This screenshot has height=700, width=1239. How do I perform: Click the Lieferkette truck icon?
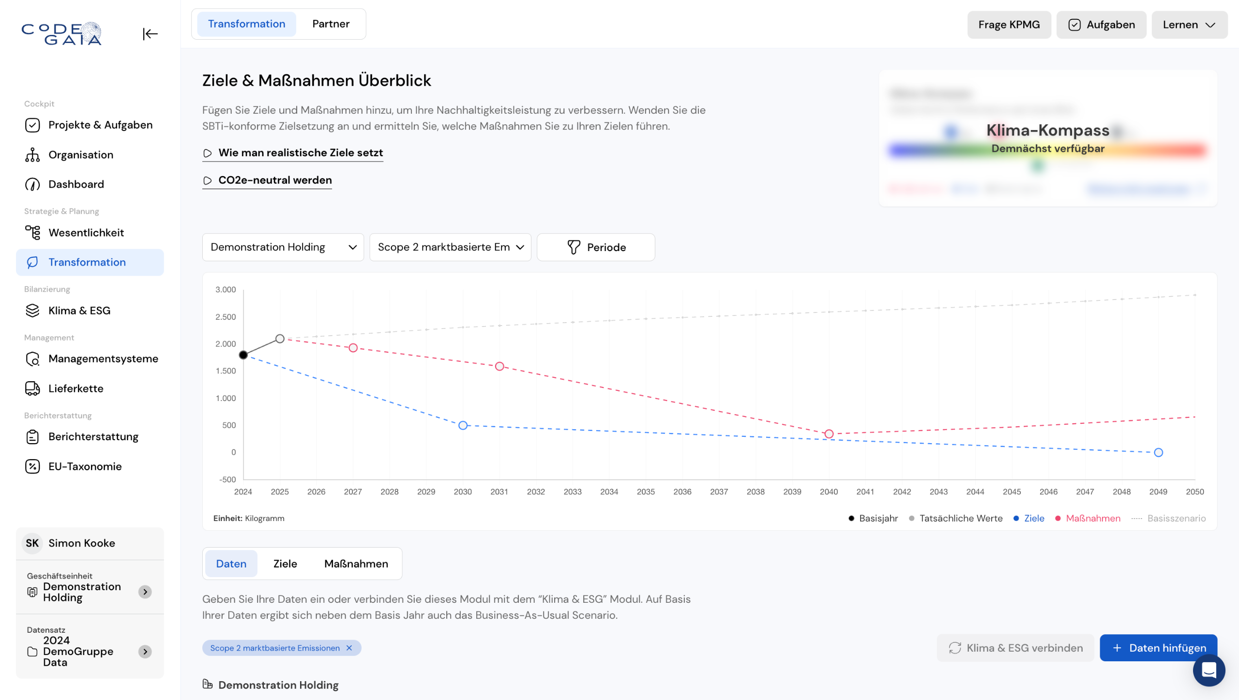tap(32, 388)
